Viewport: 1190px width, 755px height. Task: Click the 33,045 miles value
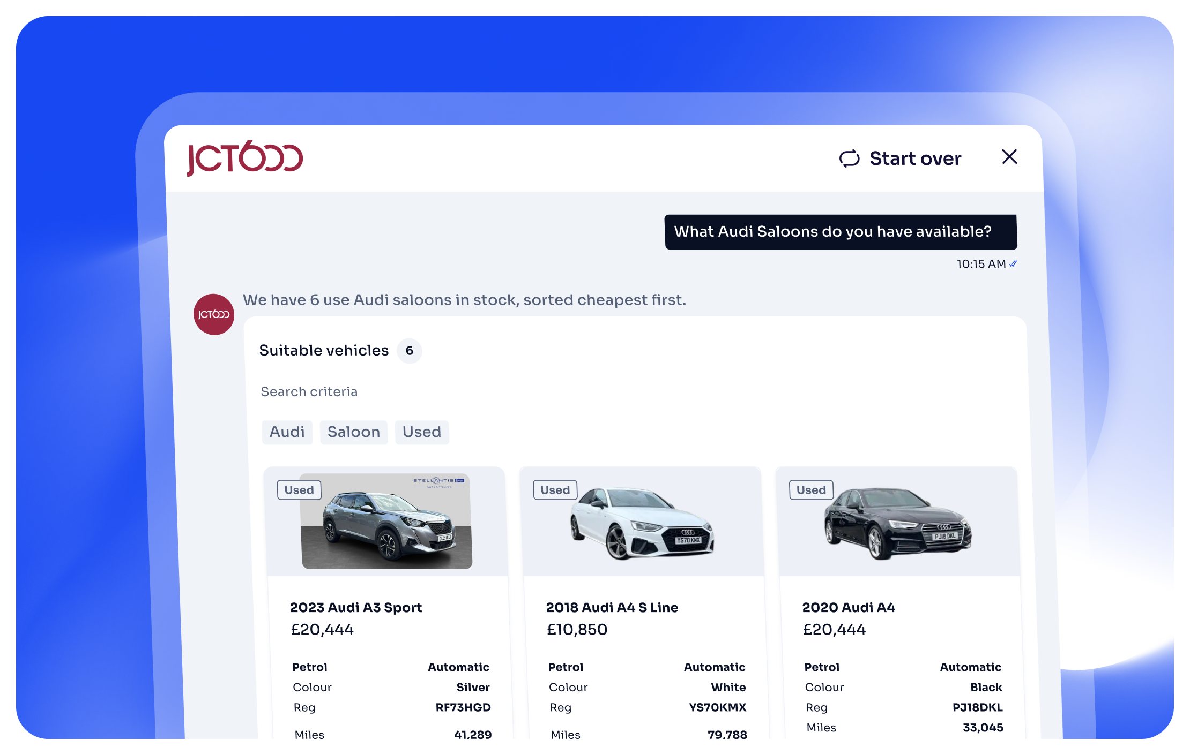[x=983, y=728]
